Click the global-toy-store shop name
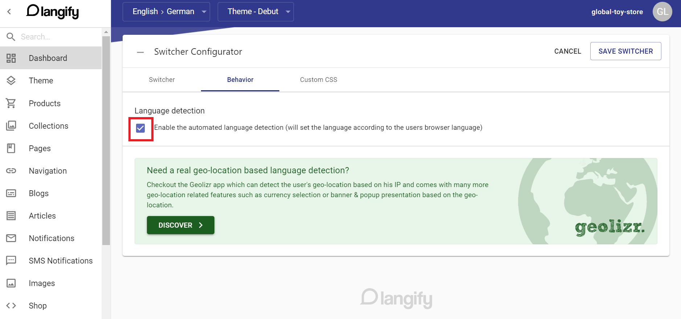Screen dimensions: 681x319 pyautogui.click(x=617, y=12)
